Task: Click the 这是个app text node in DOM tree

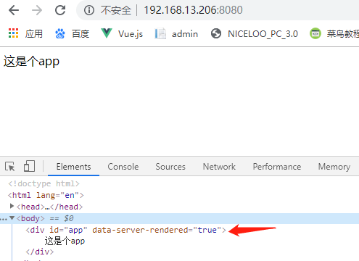Action: [x=65, y=241]
